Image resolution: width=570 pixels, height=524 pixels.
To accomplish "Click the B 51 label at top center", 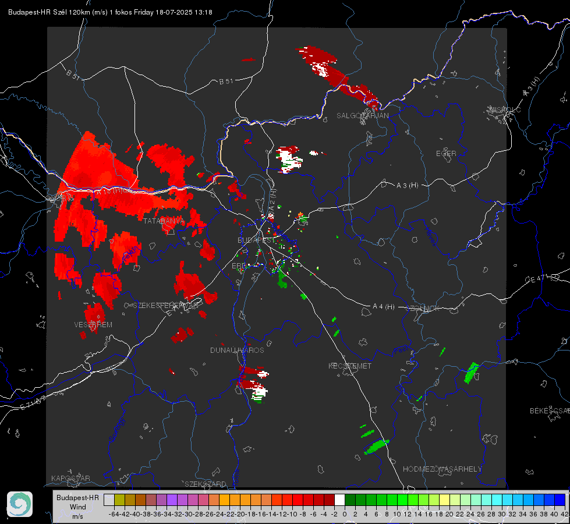I will pos(226,82).
